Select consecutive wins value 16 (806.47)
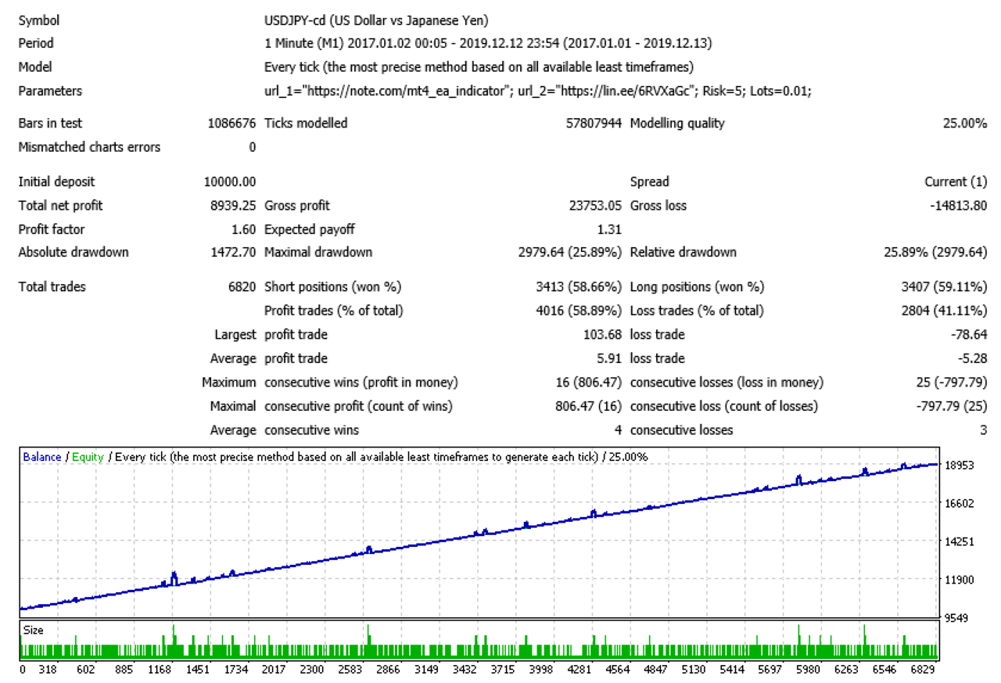1001x683 pixels. click(588, 383)
